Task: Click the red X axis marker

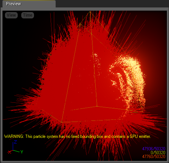Action: click(x=9, y=152)
